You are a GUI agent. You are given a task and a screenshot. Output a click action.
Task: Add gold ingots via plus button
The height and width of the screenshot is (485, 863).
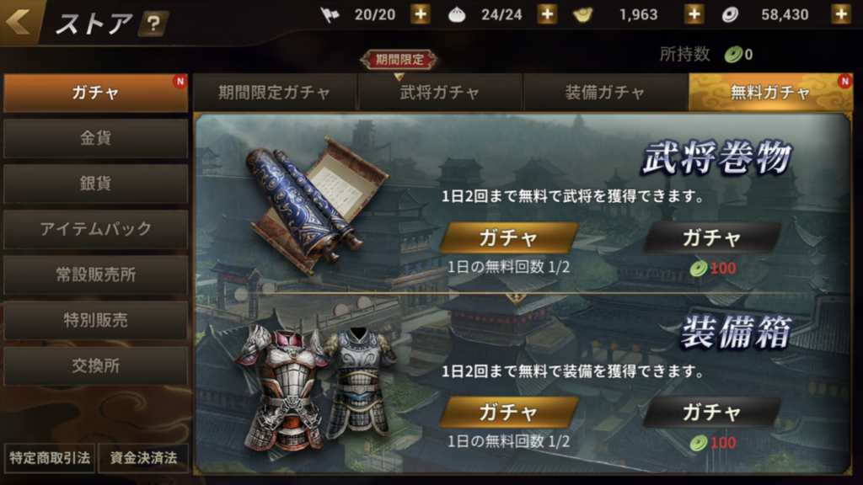pos(694,13)
